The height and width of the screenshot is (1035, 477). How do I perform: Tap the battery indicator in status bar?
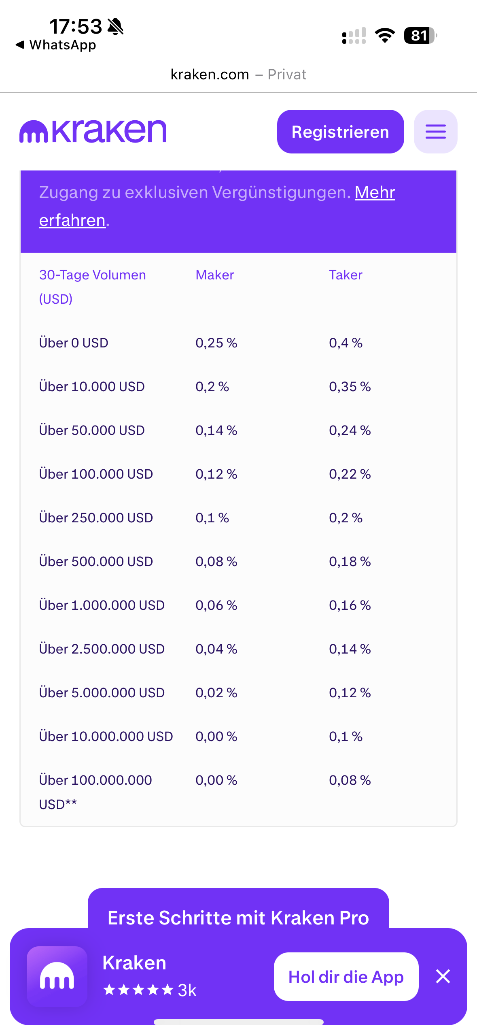point(420,36)
